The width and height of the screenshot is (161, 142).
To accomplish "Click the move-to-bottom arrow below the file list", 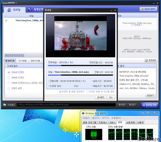I will [x=22, y=55].
